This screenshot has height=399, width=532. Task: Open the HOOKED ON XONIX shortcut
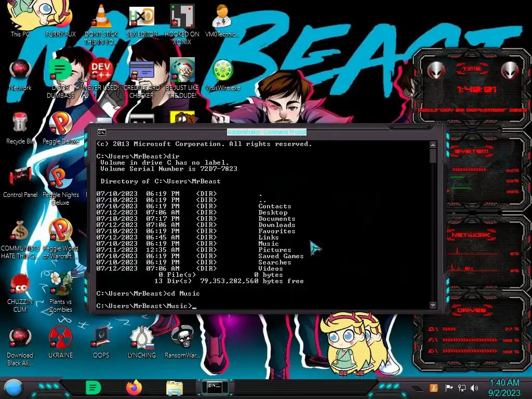pyautogui.click(x=182, y=24)
